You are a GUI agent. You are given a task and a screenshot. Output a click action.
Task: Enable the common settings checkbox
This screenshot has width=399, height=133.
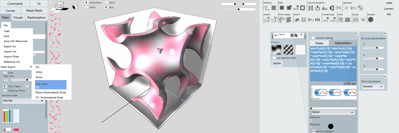313,38
